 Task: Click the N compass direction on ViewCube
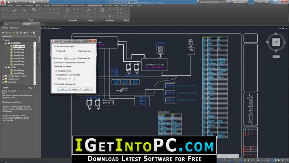276,34
